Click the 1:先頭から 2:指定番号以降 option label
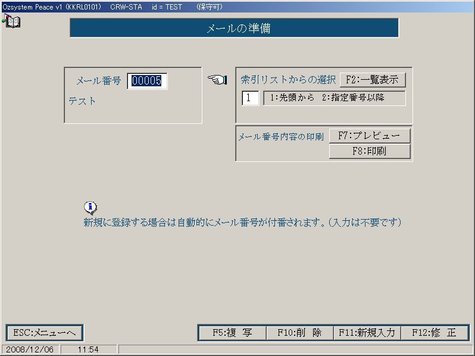Screen dimensions: 475x356 pyautogui.click(x=335, y=98)
